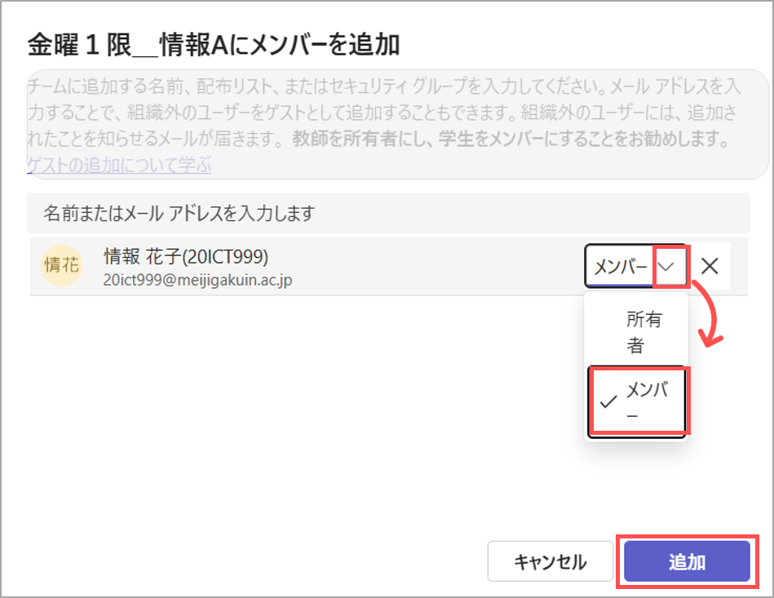Open the ゲストの追加について学ぶ link
Screen dimensions: 774x598
tap(119, 166)
